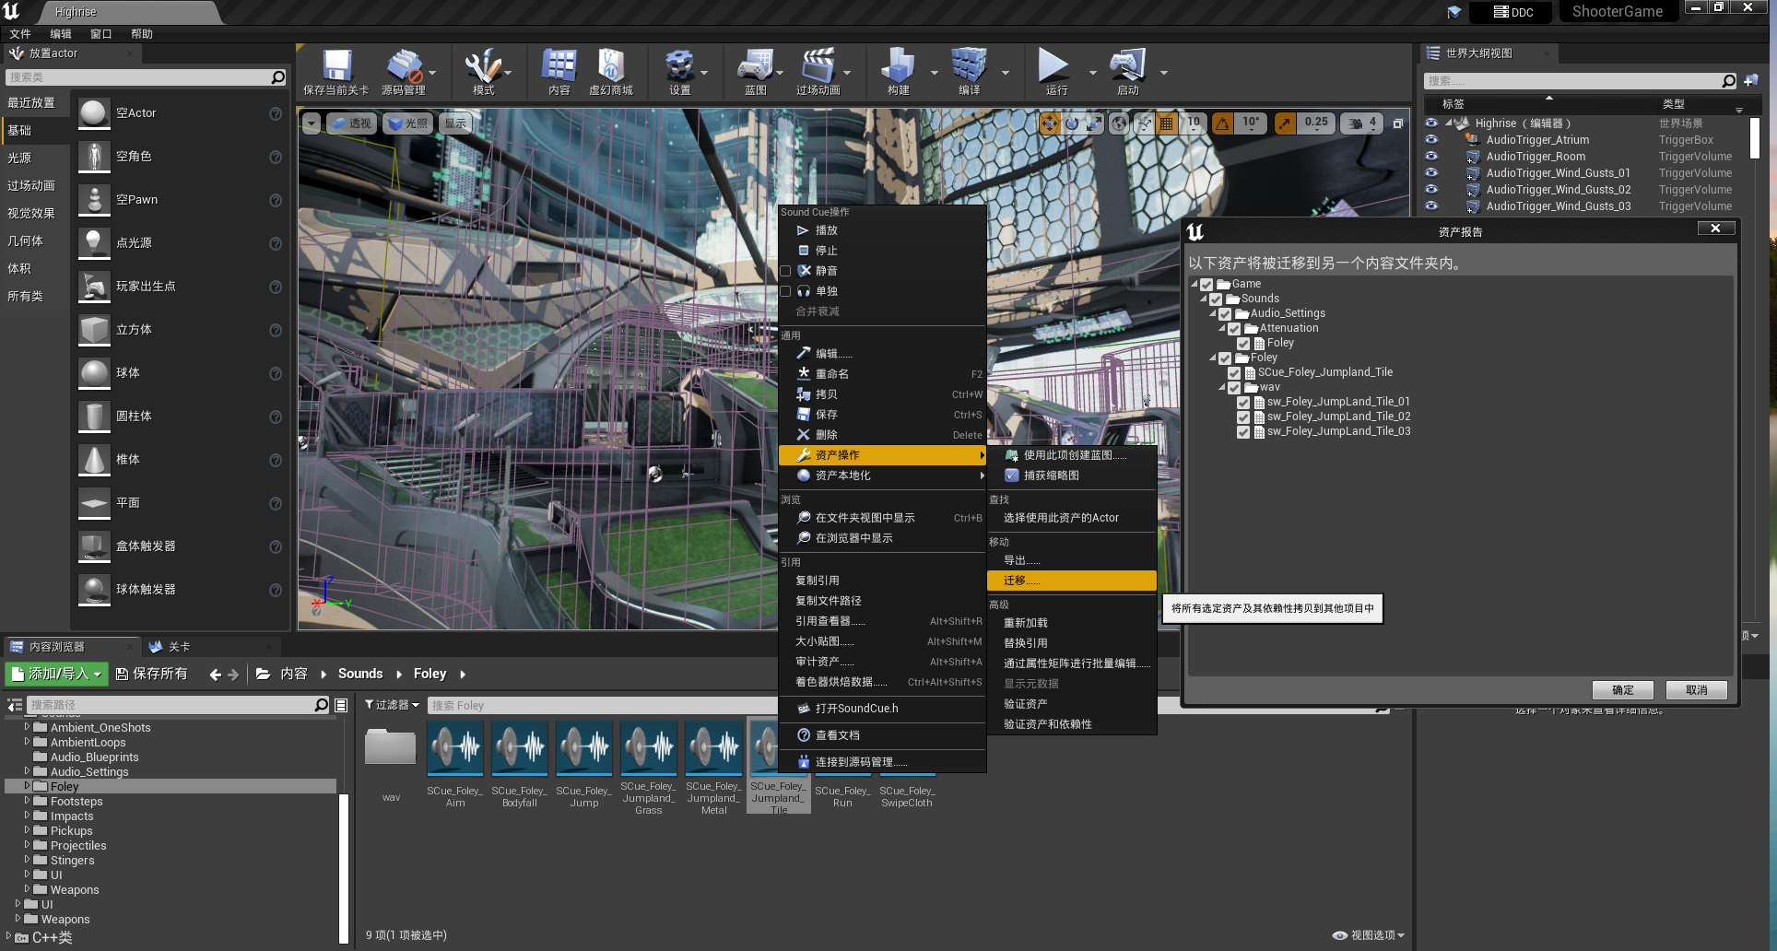Choose 重命名 rename in context menu

[x=882, y=374]
